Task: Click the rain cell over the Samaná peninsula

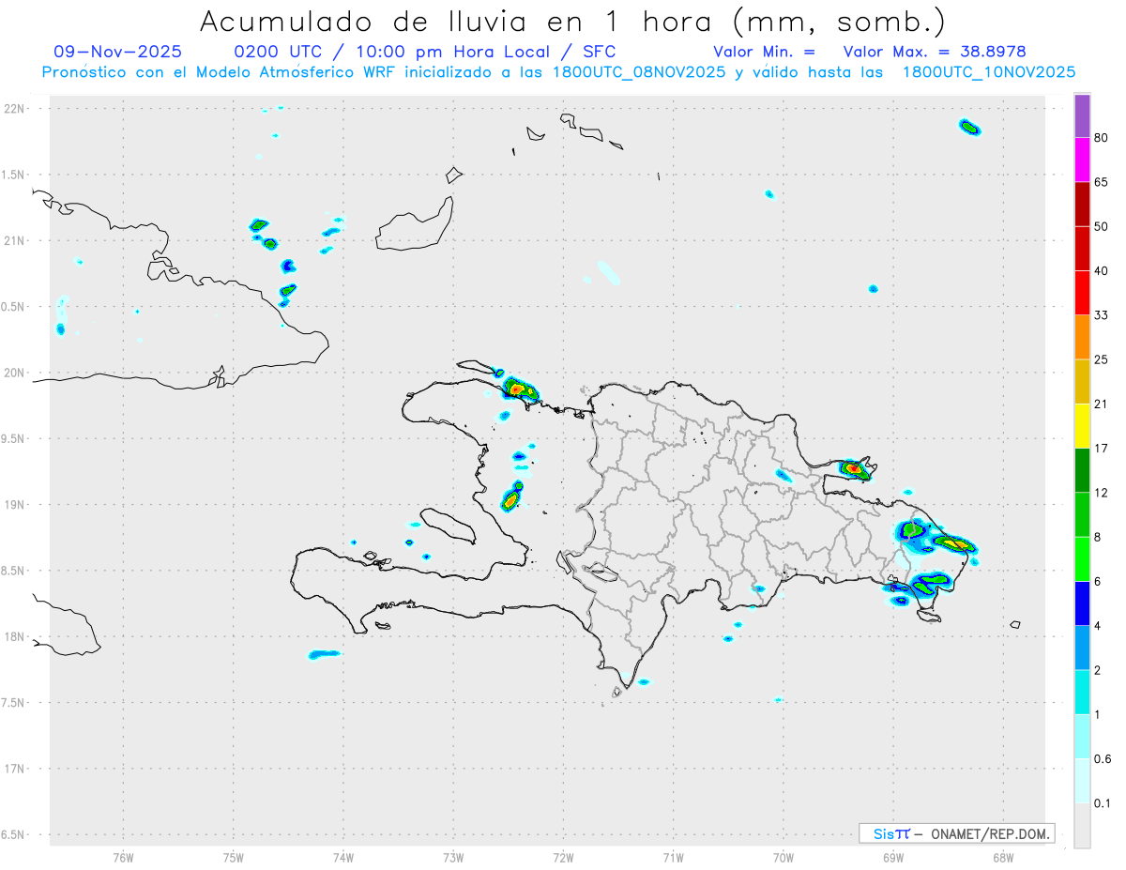Action: pos(854,468)
